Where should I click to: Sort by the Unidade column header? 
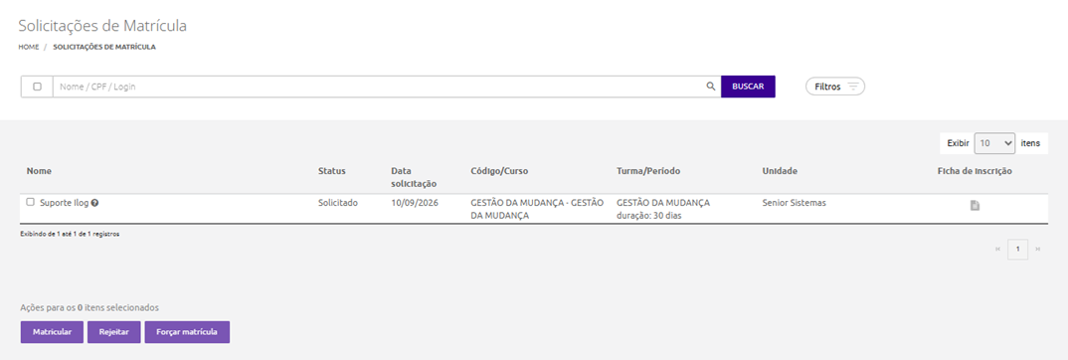click(780, 171)
